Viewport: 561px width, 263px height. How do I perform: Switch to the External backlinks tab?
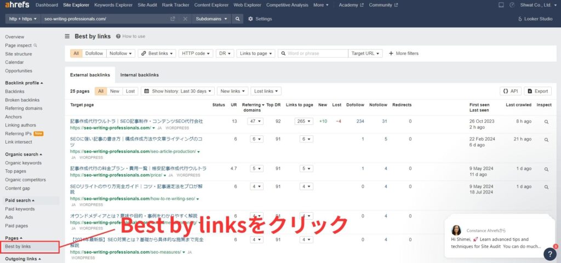point(90,75)
